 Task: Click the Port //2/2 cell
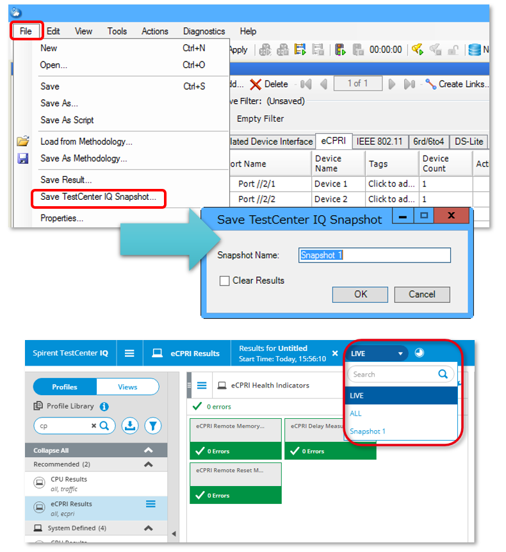[270, 199]
